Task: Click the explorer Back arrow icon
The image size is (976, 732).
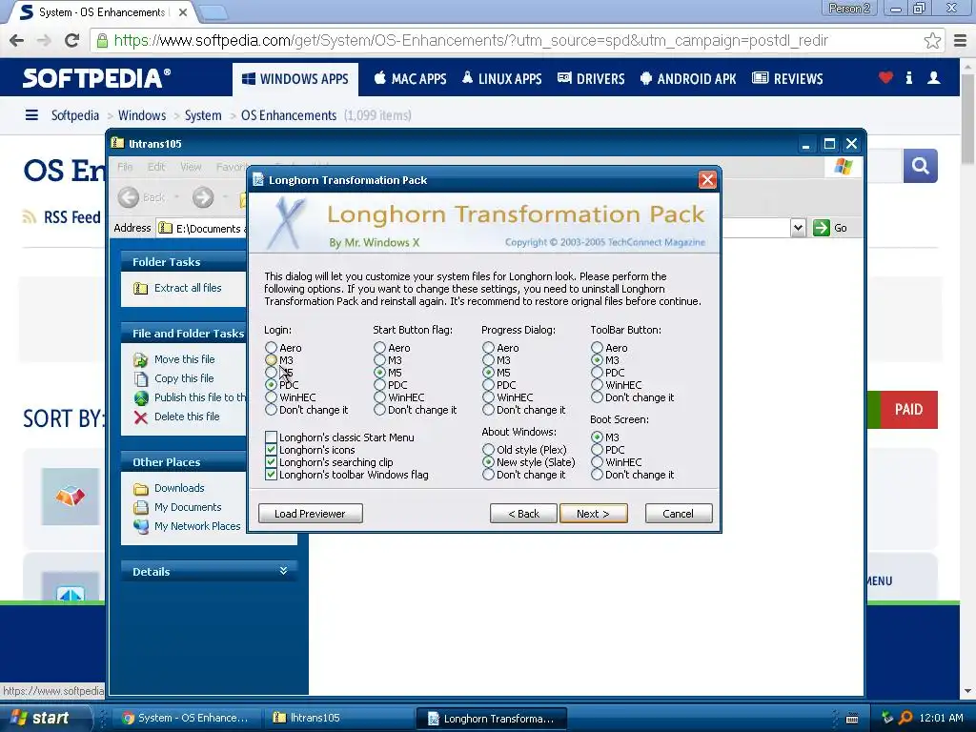Action: point(129,197)
